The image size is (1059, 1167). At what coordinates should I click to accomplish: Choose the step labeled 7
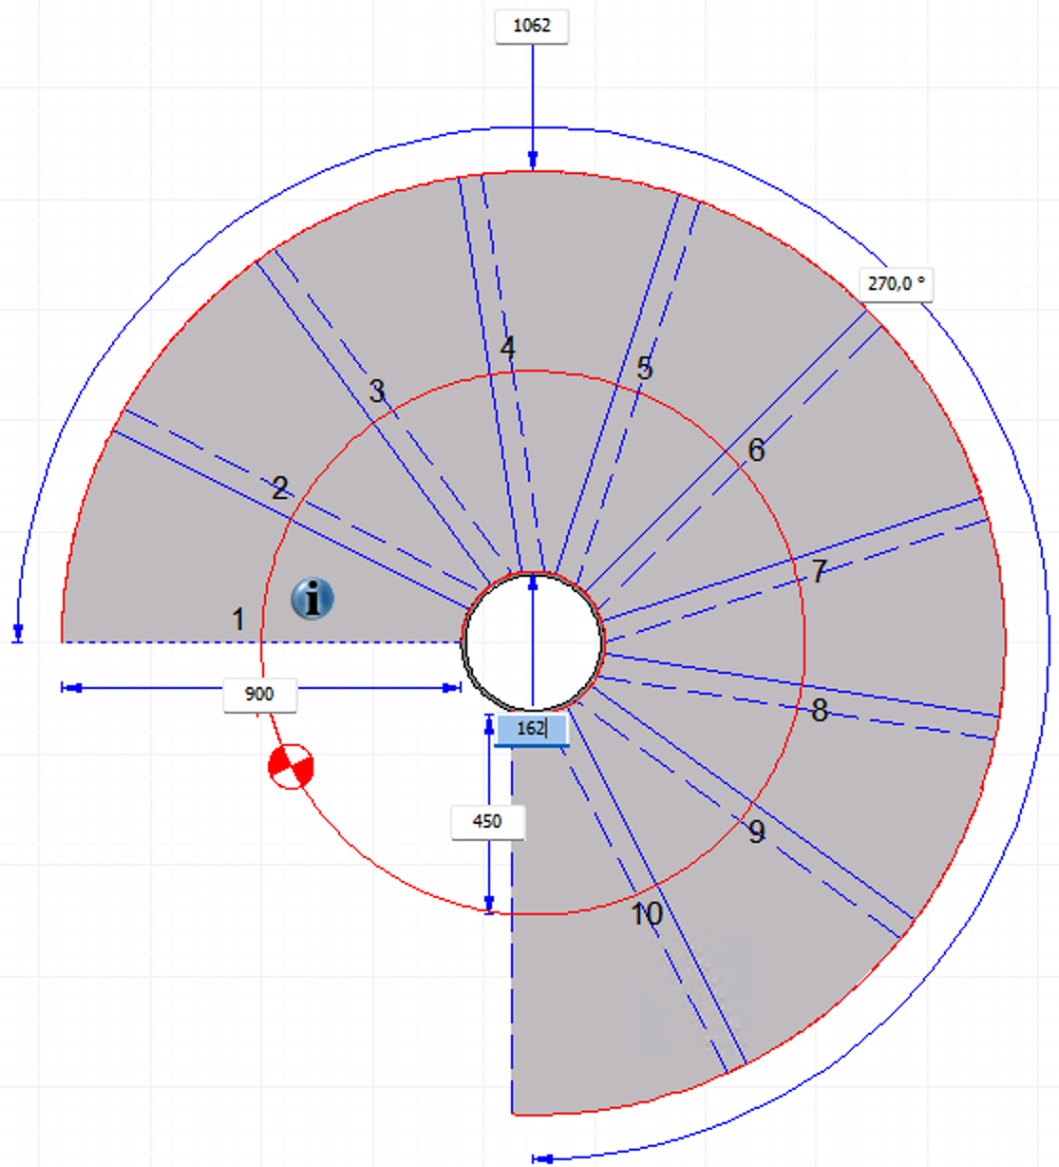[819, 571]
